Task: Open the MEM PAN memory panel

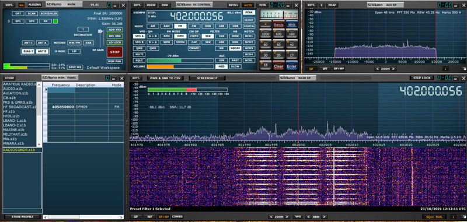Action: point(114,61)
